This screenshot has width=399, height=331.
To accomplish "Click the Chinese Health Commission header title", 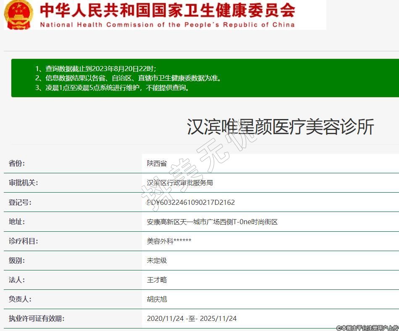I will [x=167, y=10].
